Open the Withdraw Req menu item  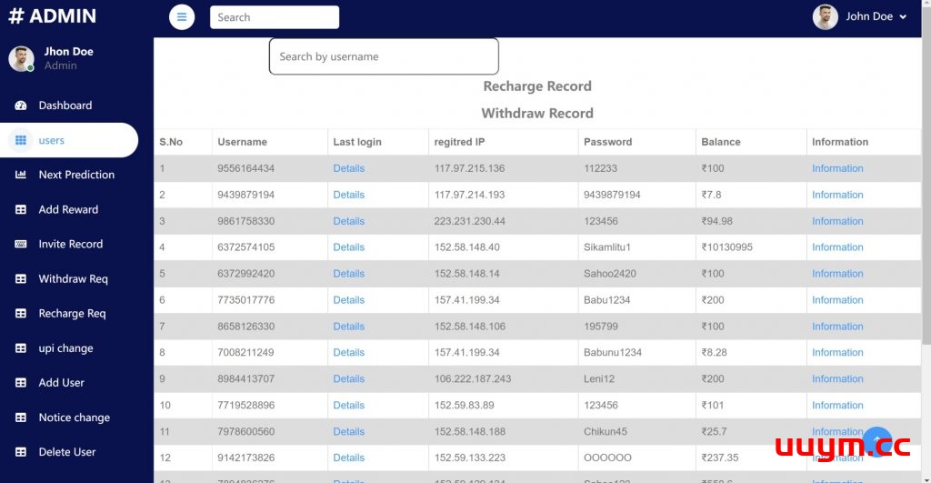(73, 279)
